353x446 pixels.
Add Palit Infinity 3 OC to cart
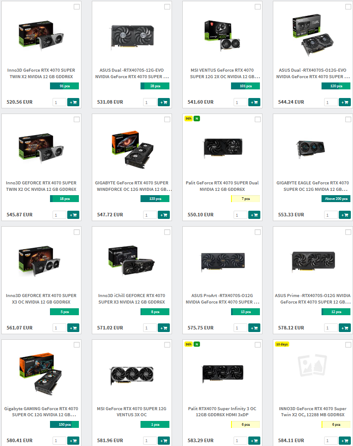point(254,440)
